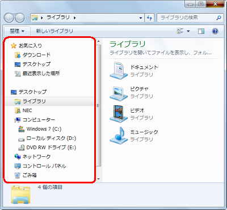Maximize the Explorer window

[201, 4]
